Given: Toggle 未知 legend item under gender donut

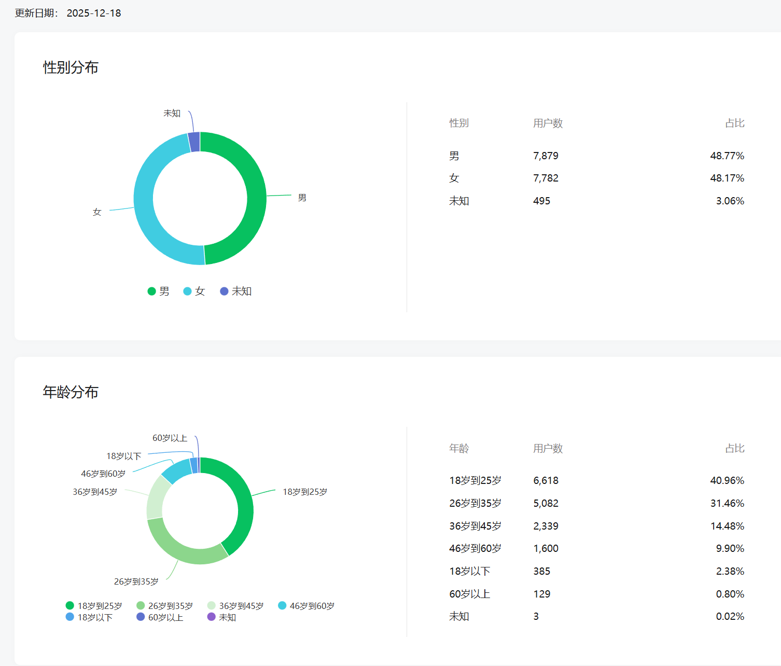Looking at the screenshot, I should 236,292.
